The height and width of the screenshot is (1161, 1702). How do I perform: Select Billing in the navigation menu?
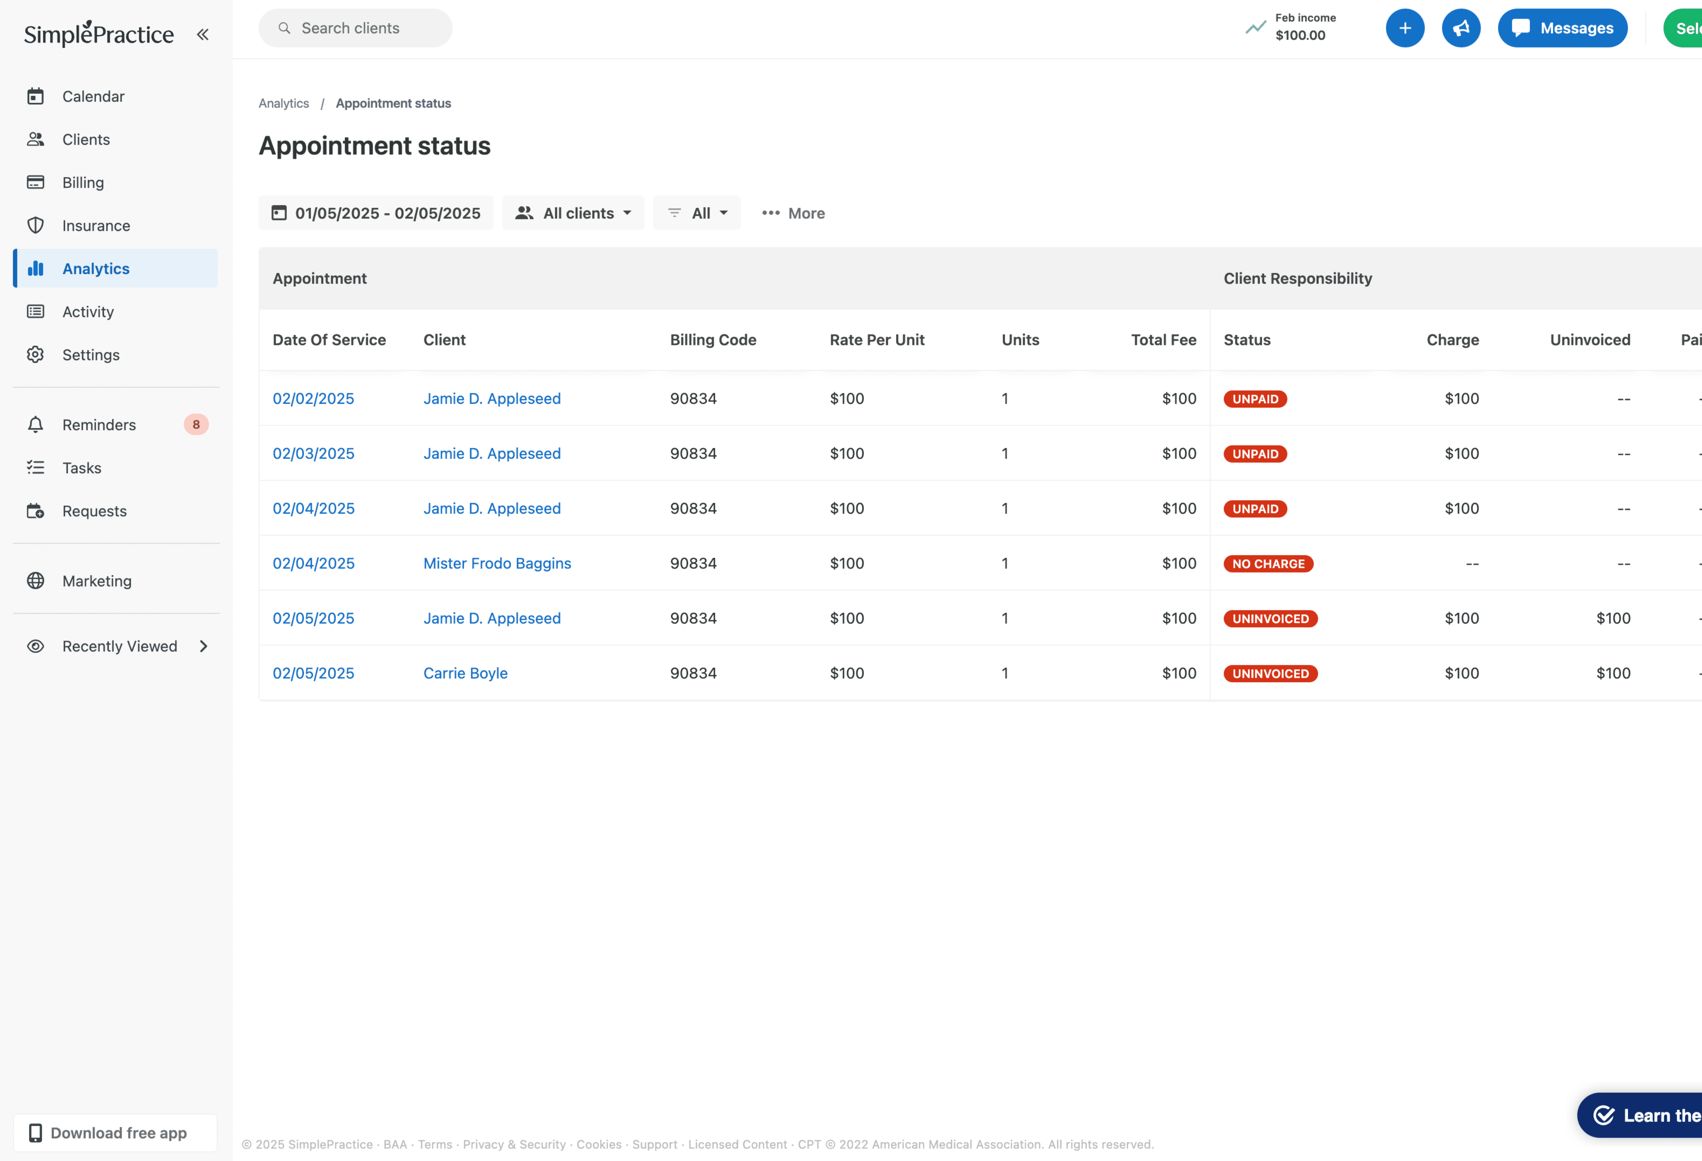click(83, 182)
